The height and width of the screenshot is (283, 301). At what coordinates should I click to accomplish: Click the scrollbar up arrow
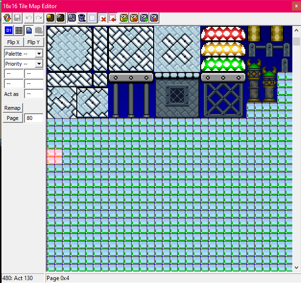pyautogui.click(x=296, y=31)
